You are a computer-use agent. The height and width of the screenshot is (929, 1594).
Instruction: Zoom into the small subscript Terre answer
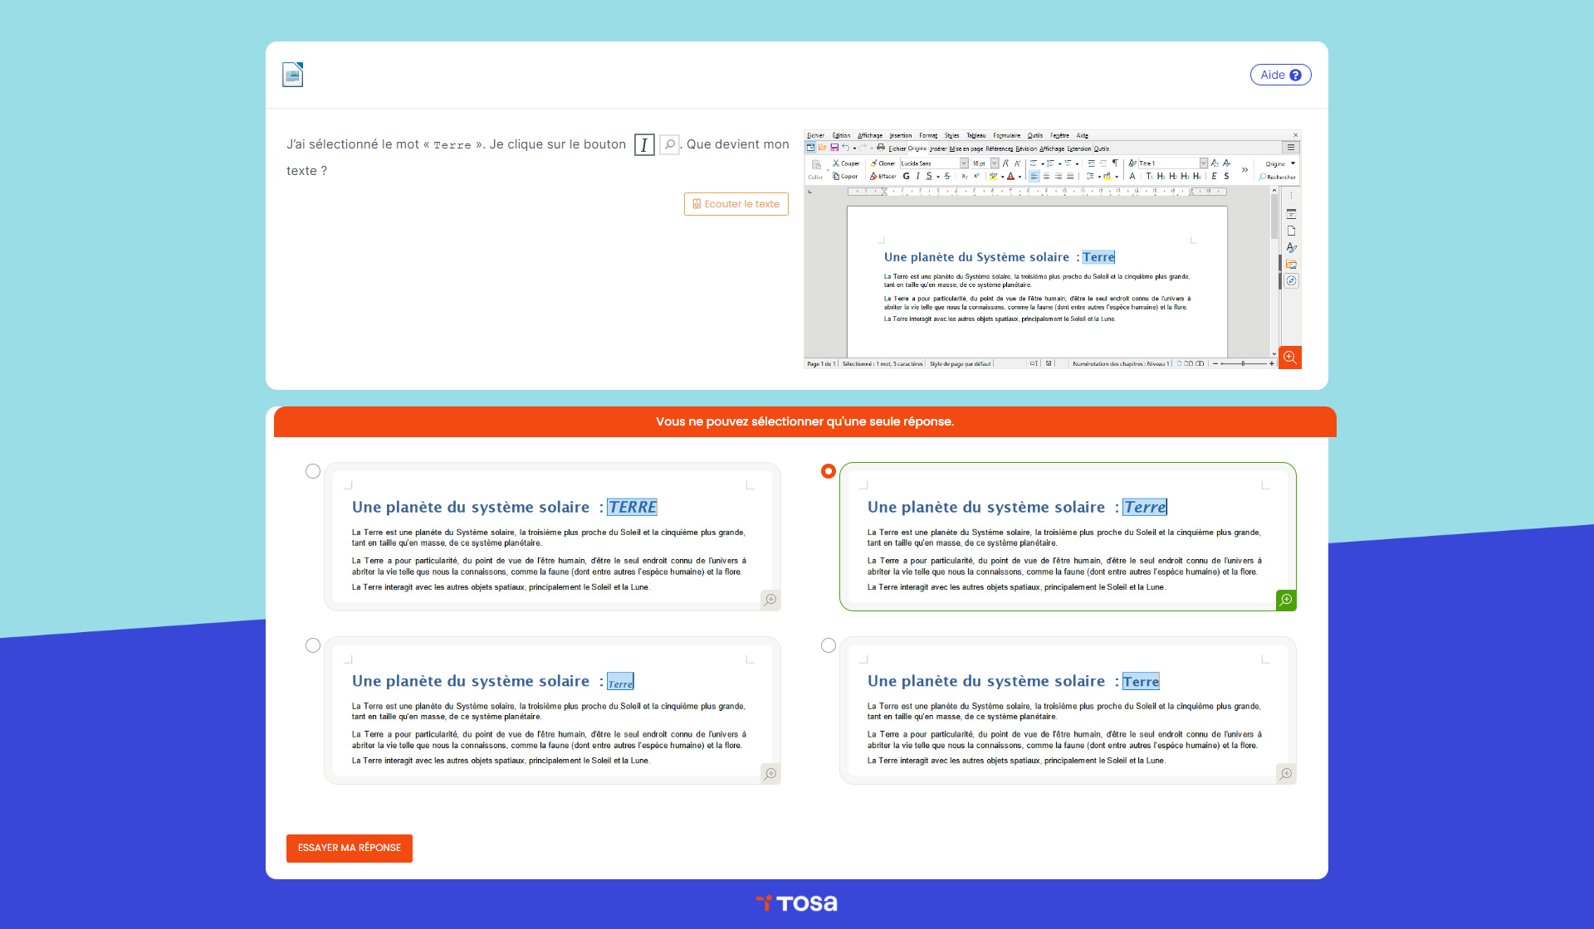pos(770,774)
